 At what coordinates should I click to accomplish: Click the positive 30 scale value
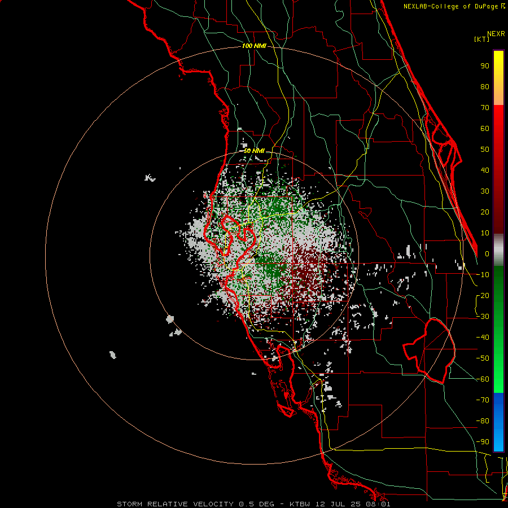coord(485,191)
